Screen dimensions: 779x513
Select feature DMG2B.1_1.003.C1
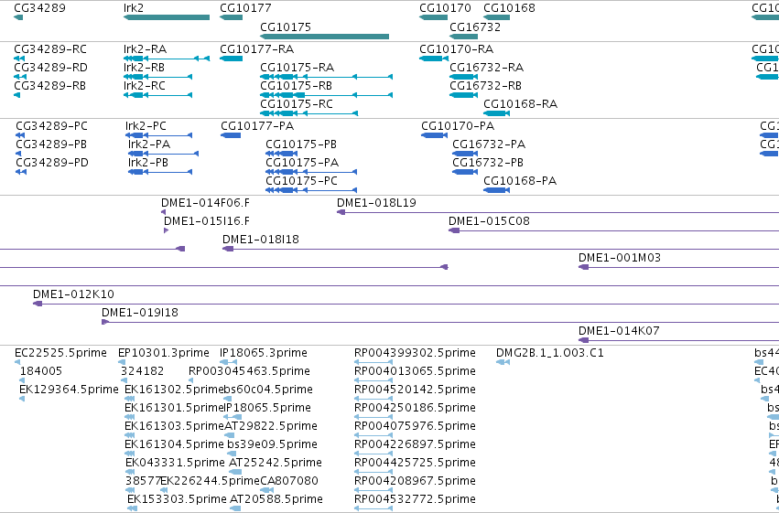(x=503, y=363)
